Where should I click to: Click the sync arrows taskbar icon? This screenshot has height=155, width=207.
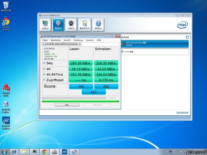pyautogui.click(x=74, y=152)
